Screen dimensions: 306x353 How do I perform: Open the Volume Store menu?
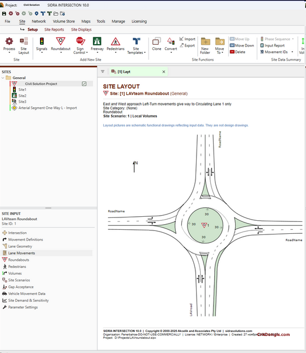64,22
